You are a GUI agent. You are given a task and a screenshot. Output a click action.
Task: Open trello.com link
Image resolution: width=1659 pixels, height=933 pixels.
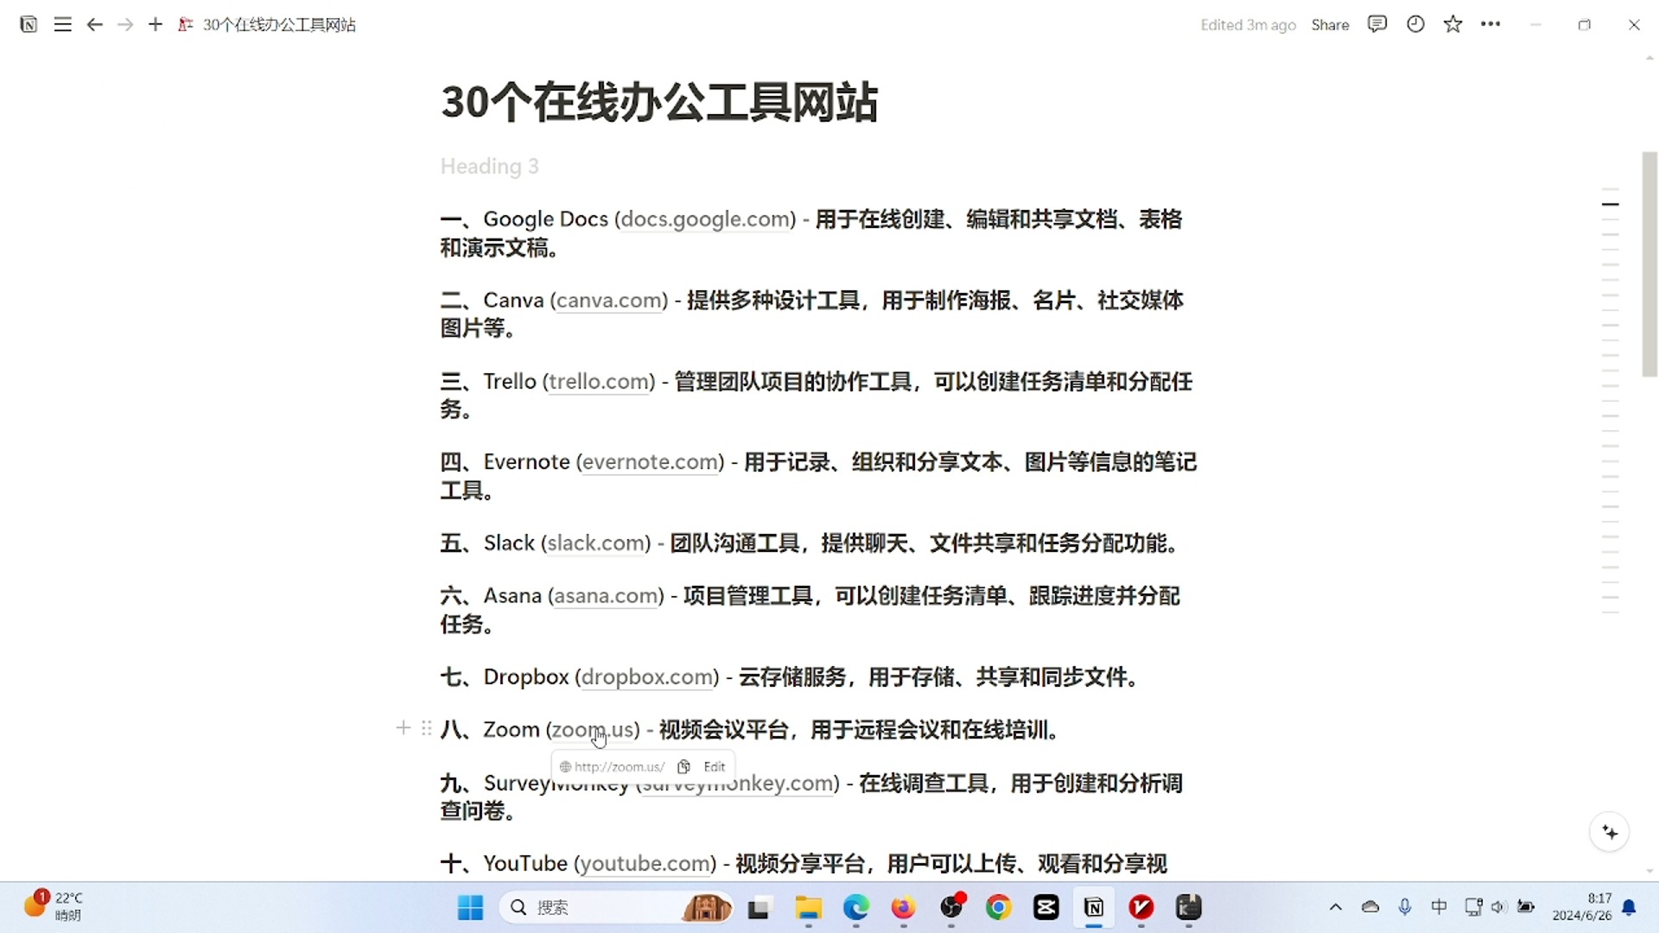(x=599, y=382)
